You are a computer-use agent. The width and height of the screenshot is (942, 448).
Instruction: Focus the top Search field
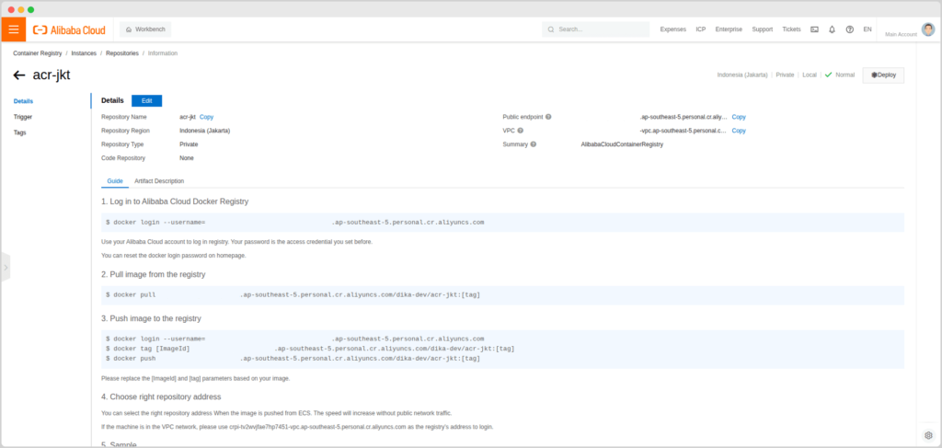[595, 29]
